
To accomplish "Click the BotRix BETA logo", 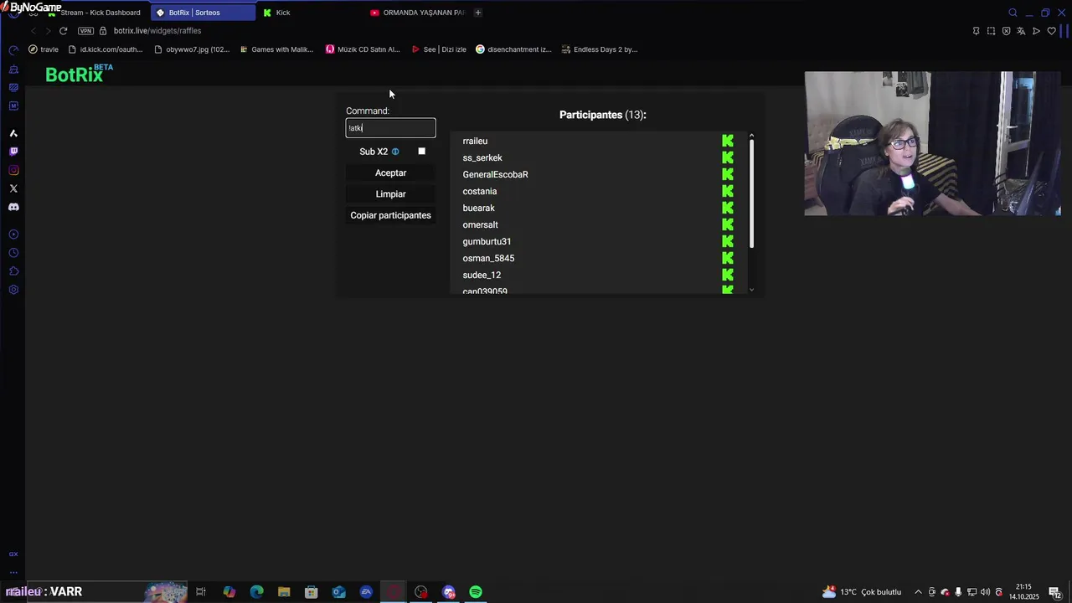I will click(79, 74).
